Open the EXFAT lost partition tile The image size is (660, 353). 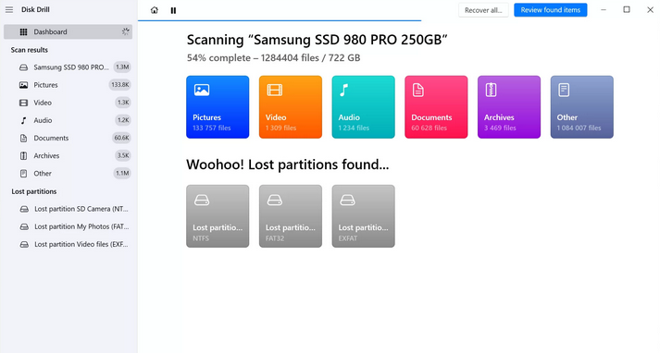363,216
